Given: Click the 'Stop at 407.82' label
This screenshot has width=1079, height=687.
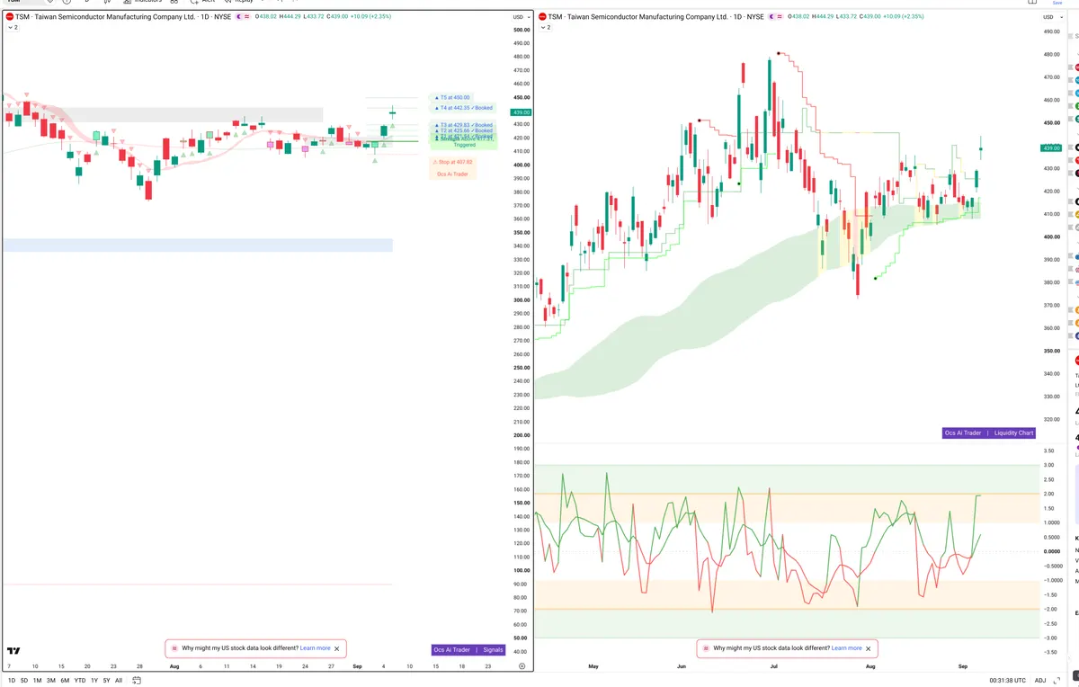Looking at the screenshot, I should pyautogui.click(x=453, y=162).
